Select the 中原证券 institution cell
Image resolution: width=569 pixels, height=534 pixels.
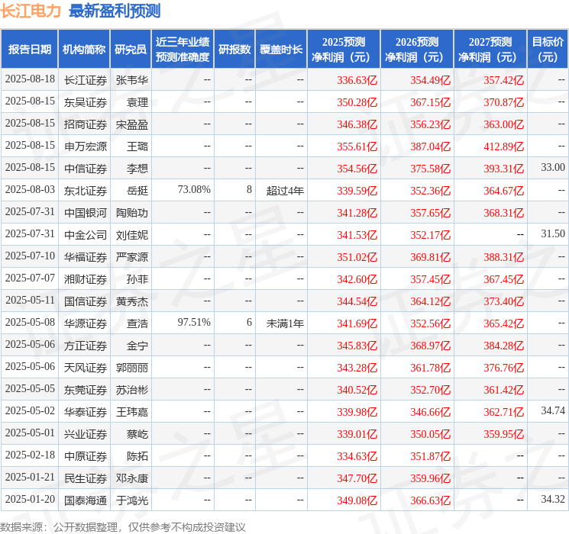[86, 456]
